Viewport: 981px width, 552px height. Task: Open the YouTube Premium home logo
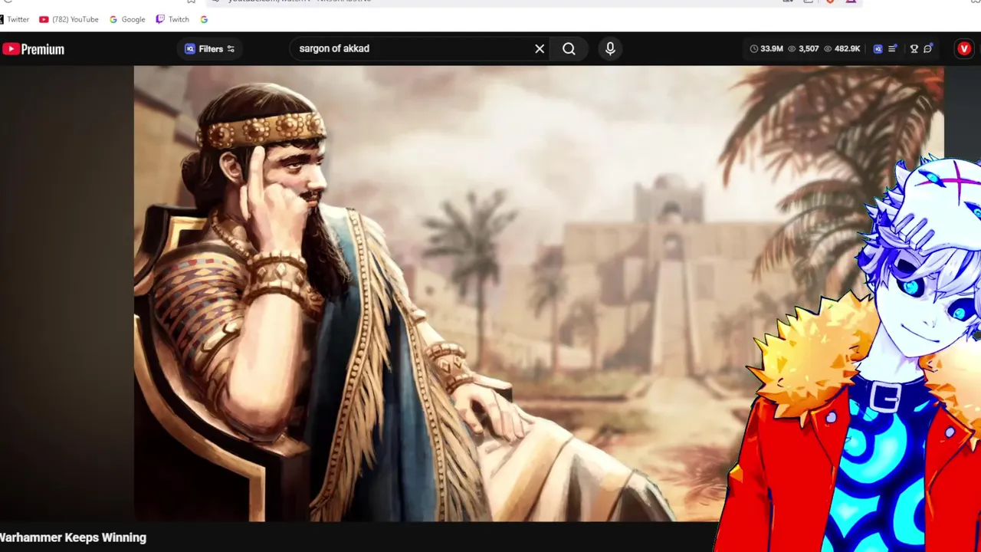[33, 49]
